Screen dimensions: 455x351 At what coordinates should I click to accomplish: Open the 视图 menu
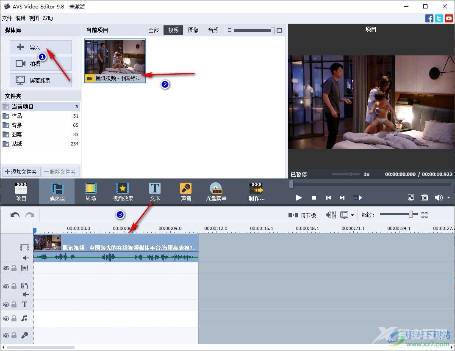(x=34, y=18)
